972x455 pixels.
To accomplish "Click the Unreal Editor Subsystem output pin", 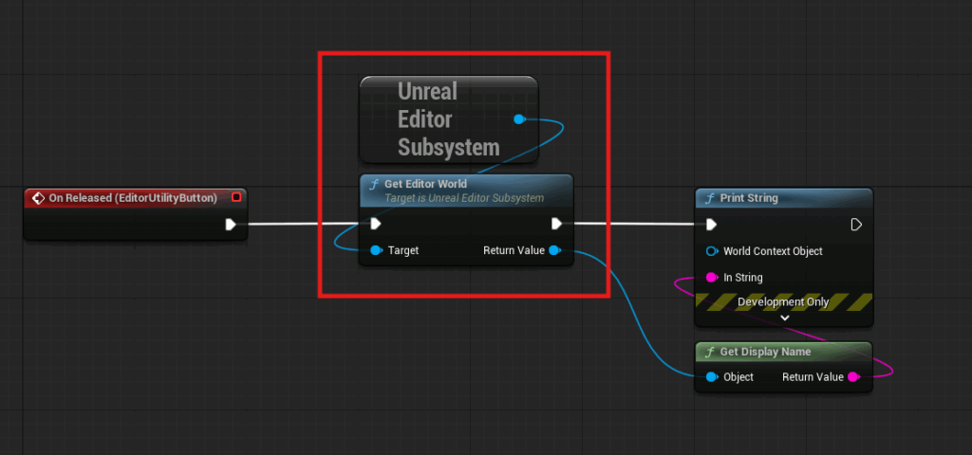I will [x=518, y=119].
